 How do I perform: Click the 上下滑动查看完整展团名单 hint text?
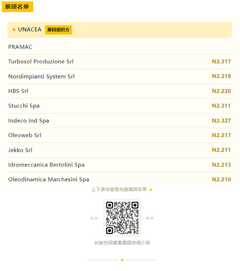119,190
